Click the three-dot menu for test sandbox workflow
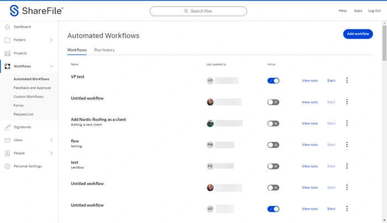This screenshot has width=387, height=223. [347, 166]
